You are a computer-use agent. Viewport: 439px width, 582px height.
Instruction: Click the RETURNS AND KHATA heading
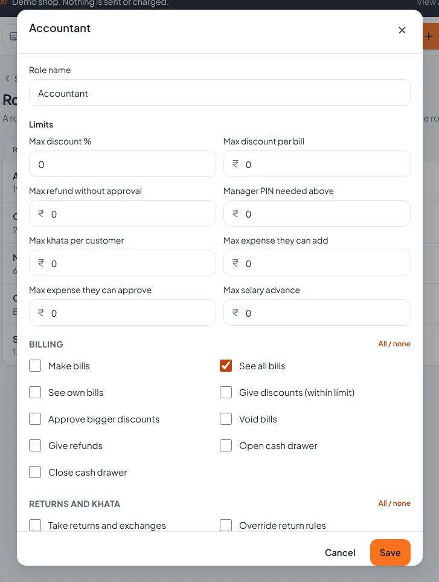(x=74, y=504)
